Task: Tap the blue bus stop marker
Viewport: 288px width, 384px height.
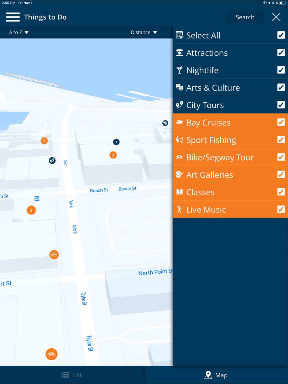Action: click(x=37, y=199)
